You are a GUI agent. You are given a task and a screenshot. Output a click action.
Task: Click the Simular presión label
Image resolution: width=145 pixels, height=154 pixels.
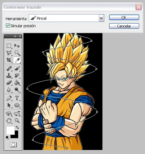(x=23, y=26)
